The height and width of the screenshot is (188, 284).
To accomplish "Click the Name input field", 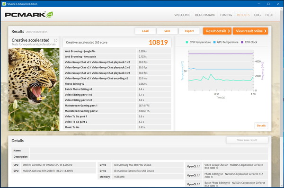I will point(149,151).
